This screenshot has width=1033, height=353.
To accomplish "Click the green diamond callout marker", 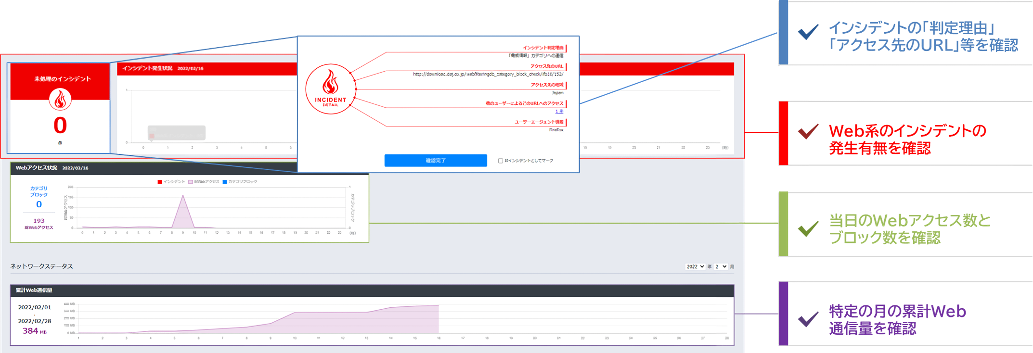I will [x=761, y=223].
